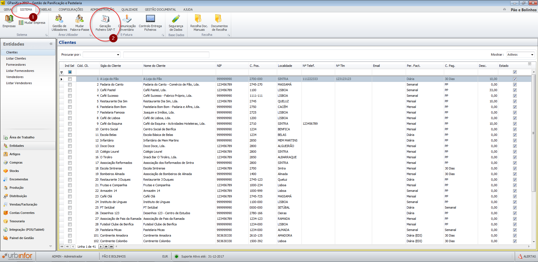Click the ALERTAS button in status bar
The width and height of the screenshot is (538, 262).
point(527,256)
